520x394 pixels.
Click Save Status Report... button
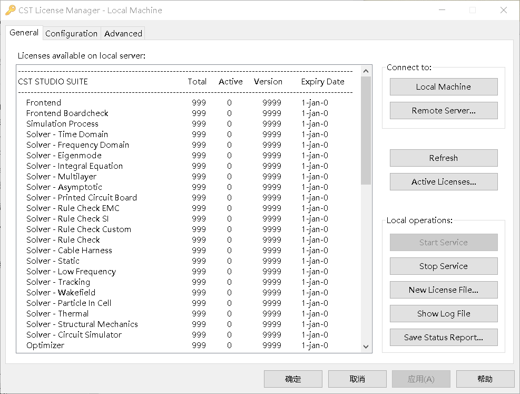coord(444,338)
